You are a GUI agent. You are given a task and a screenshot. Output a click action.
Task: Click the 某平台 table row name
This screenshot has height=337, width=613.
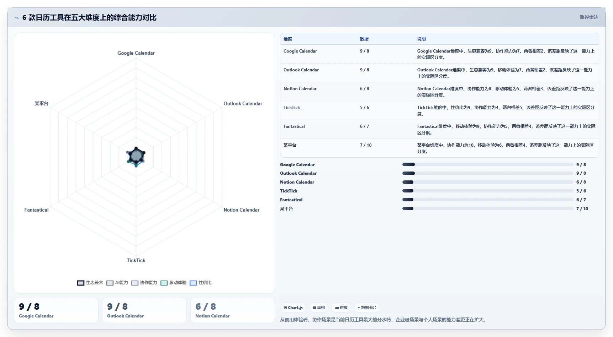(290, 145)
